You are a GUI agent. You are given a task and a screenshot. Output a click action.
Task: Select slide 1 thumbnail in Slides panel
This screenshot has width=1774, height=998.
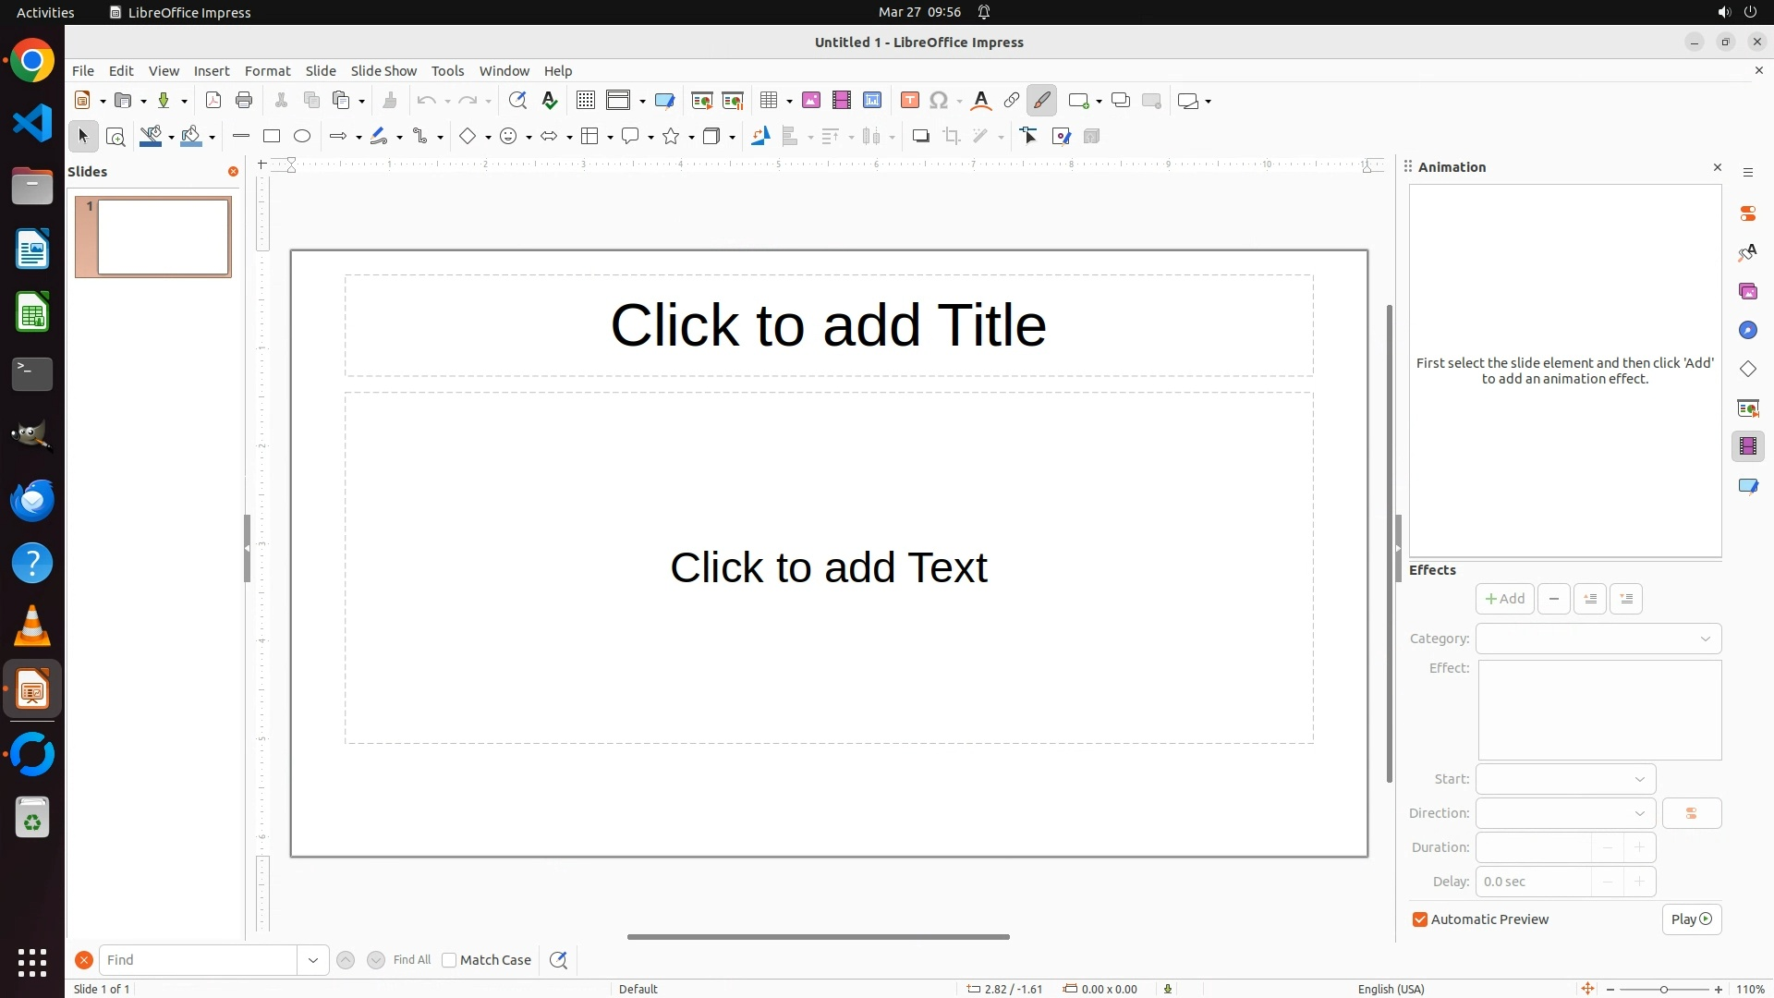coord(163,237)
